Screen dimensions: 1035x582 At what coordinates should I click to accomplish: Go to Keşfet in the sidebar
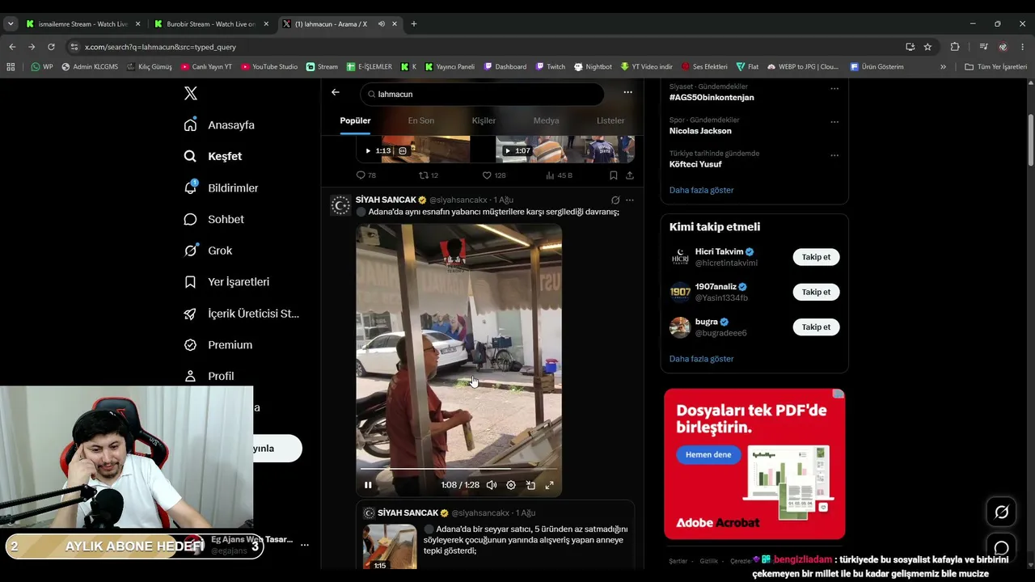(x=213, y=156)
